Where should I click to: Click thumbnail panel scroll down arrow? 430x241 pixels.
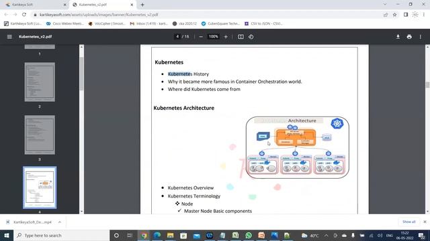coord(81,212)
